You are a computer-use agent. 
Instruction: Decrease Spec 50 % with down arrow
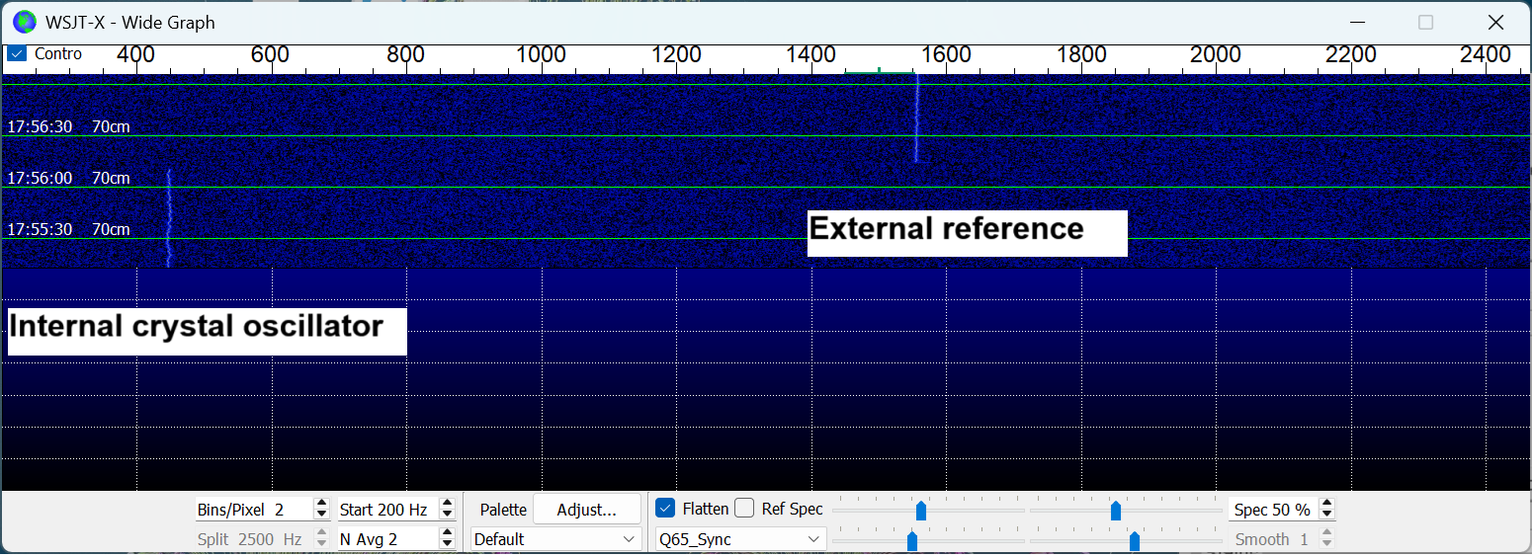(x=1327, y=516)
